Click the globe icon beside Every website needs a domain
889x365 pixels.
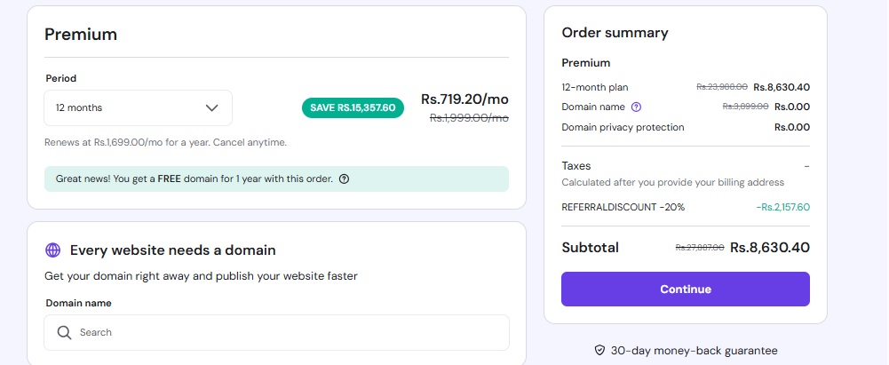point(53,250)
